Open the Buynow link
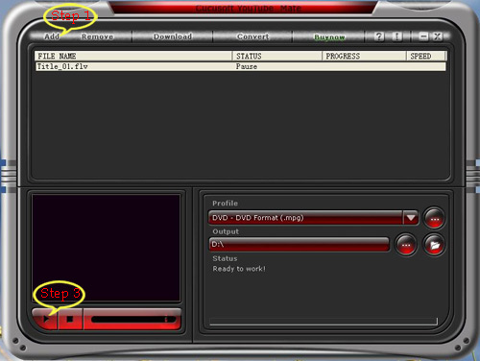 [329, 37]
